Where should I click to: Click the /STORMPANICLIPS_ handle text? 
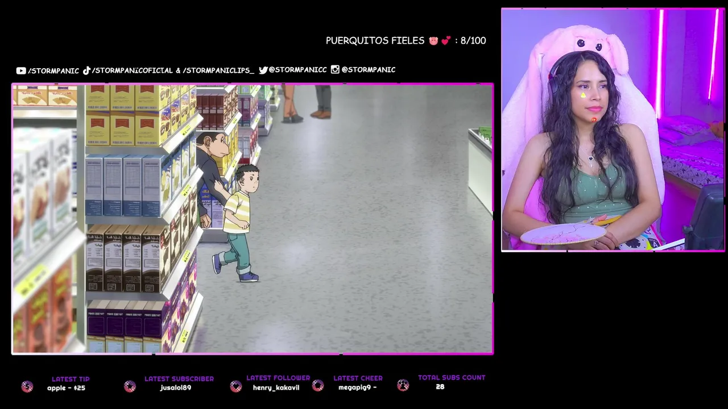point(218,70)
